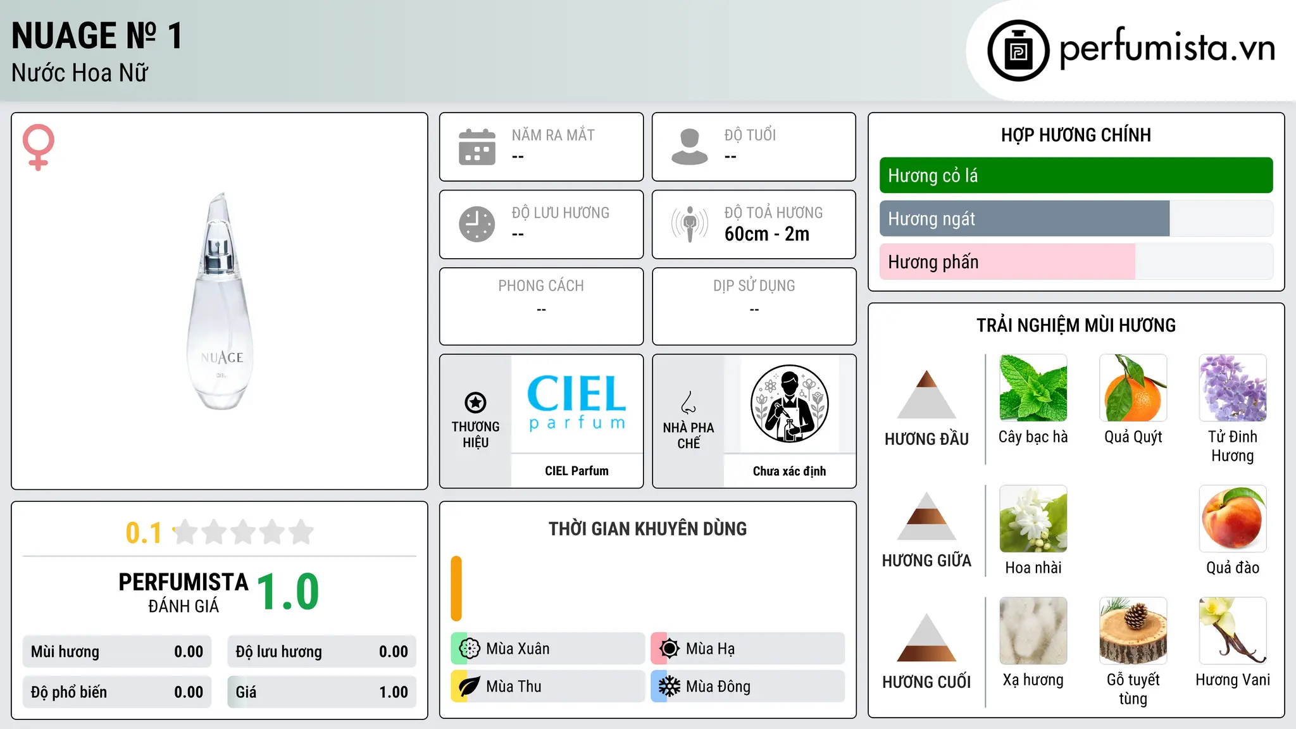
Task: Click the green 1.0 Perfumista score
Action: 288,592
